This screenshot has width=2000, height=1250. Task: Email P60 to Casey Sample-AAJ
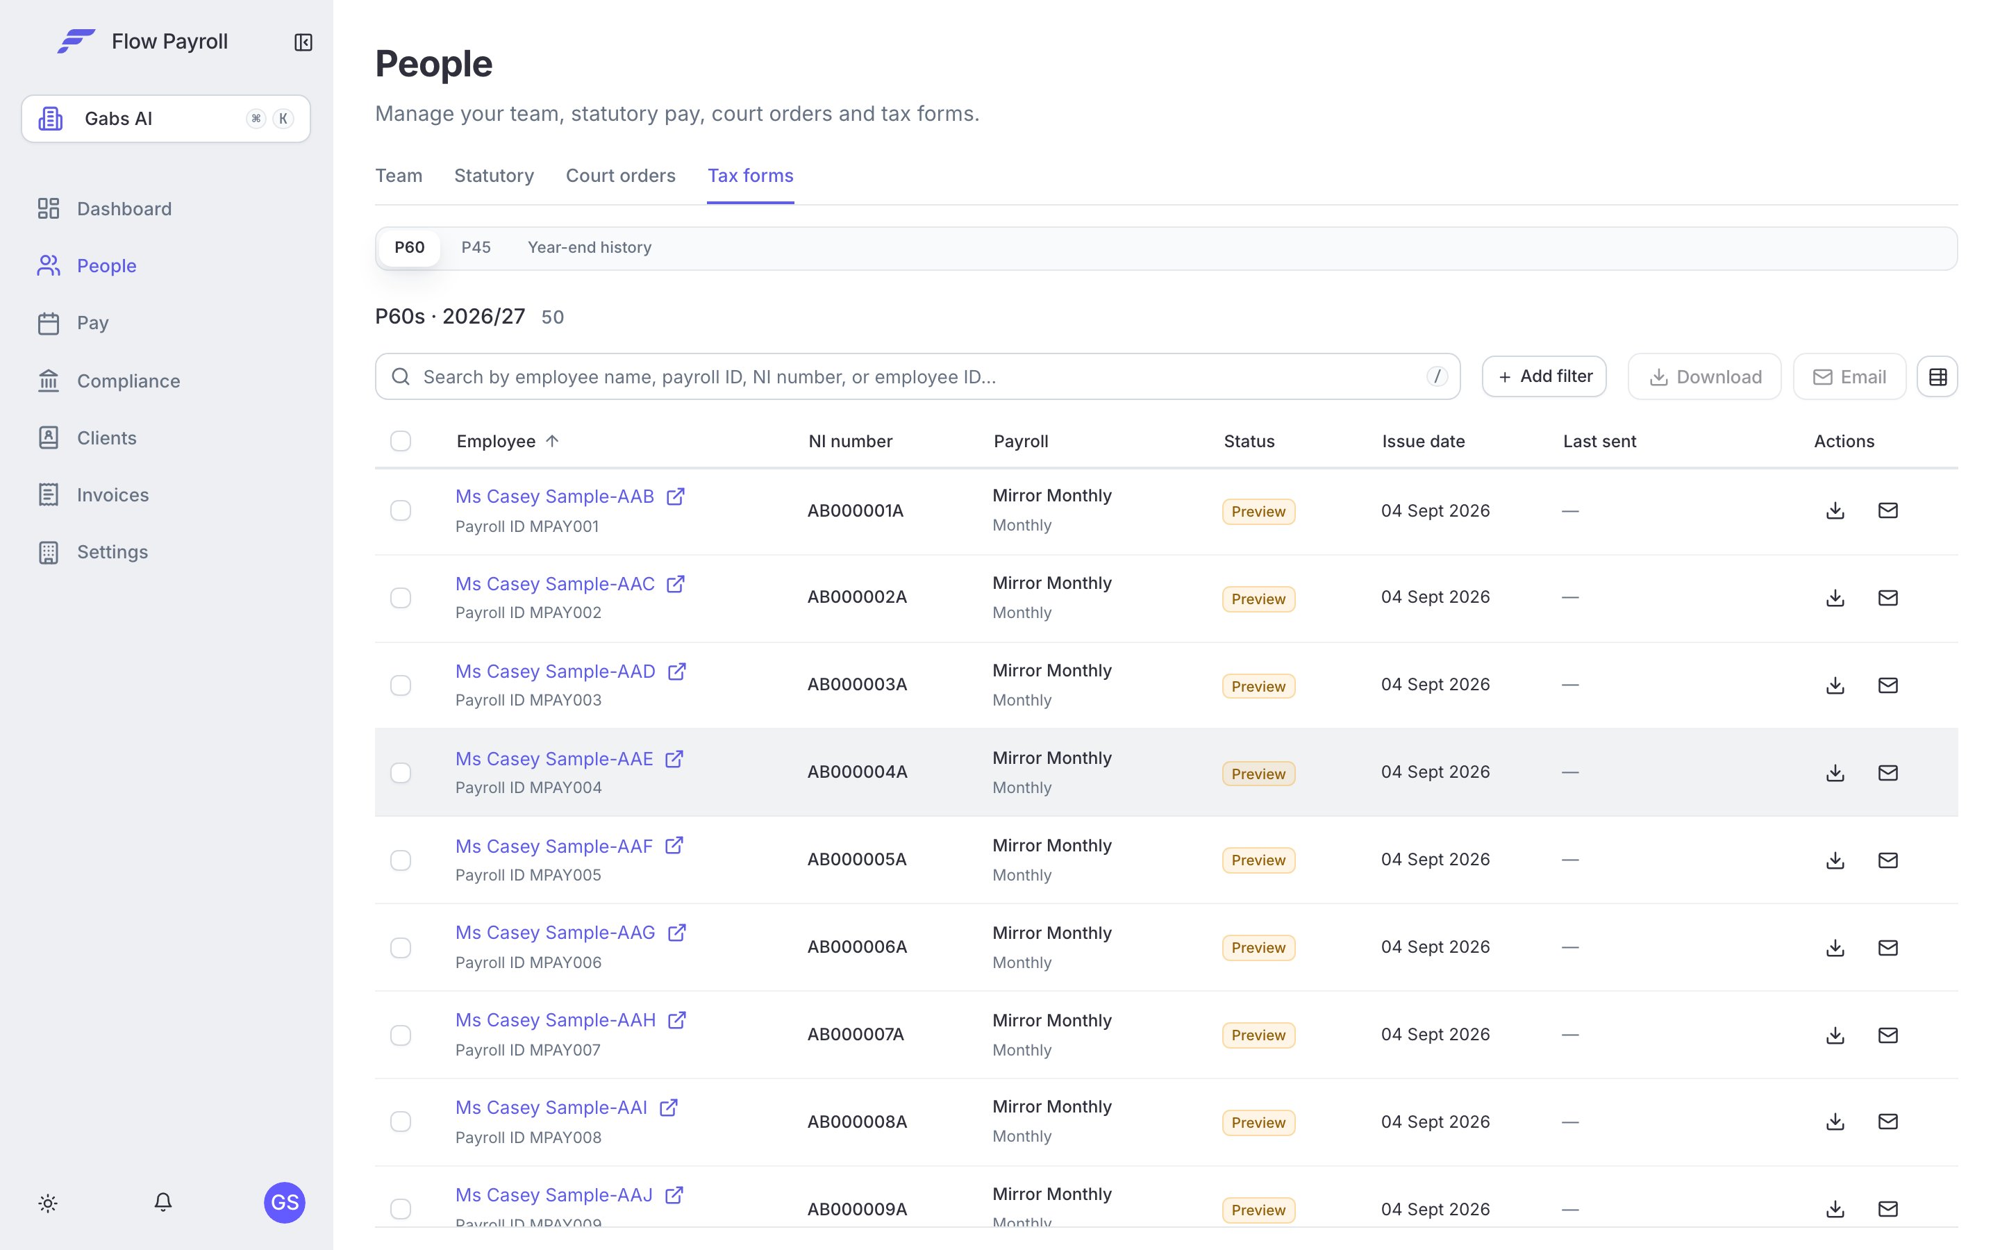[x=1887, y=1210]
